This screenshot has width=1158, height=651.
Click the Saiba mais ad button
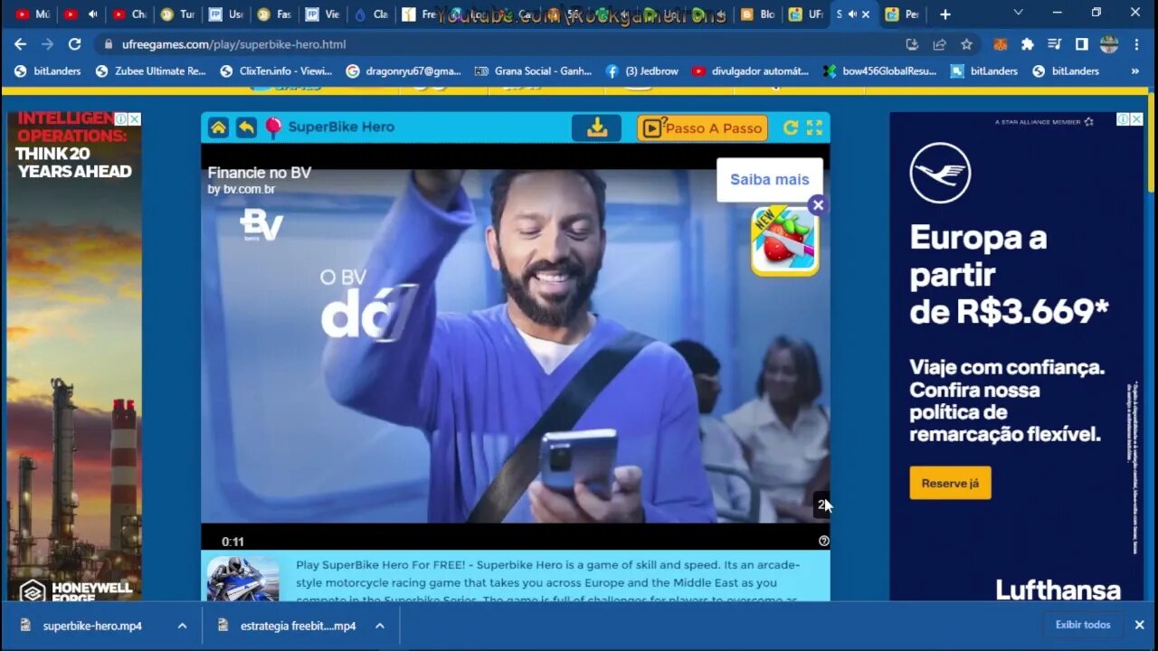pos(770,179)
